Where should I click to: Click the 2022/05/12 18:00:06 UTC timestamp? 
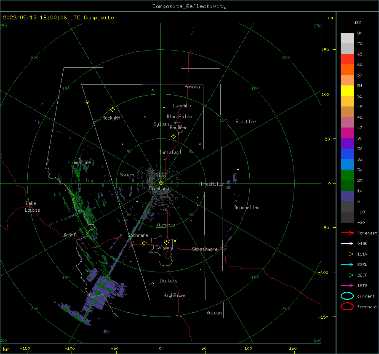[x=42, y=18]
